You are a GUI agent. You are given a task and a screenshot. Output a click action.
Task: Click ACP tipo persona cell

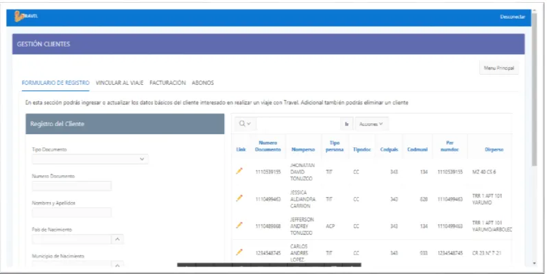330,226
